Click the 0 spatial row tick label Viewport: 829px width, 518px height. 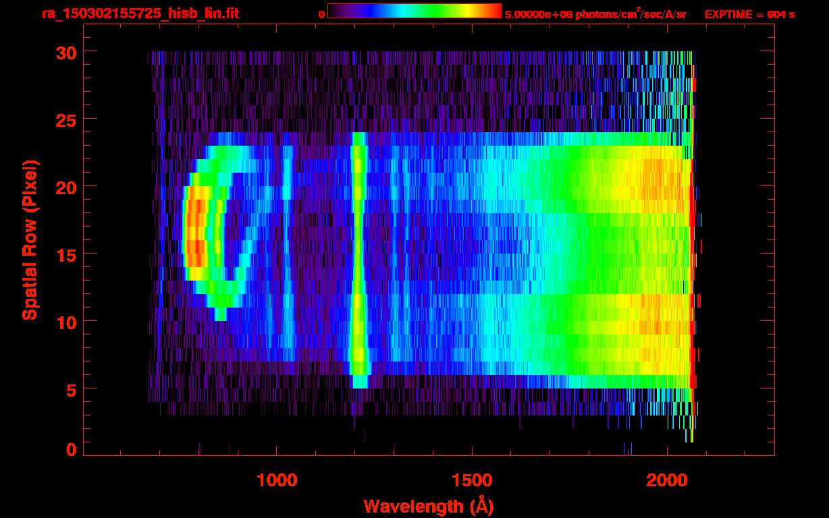coord(70,450)
